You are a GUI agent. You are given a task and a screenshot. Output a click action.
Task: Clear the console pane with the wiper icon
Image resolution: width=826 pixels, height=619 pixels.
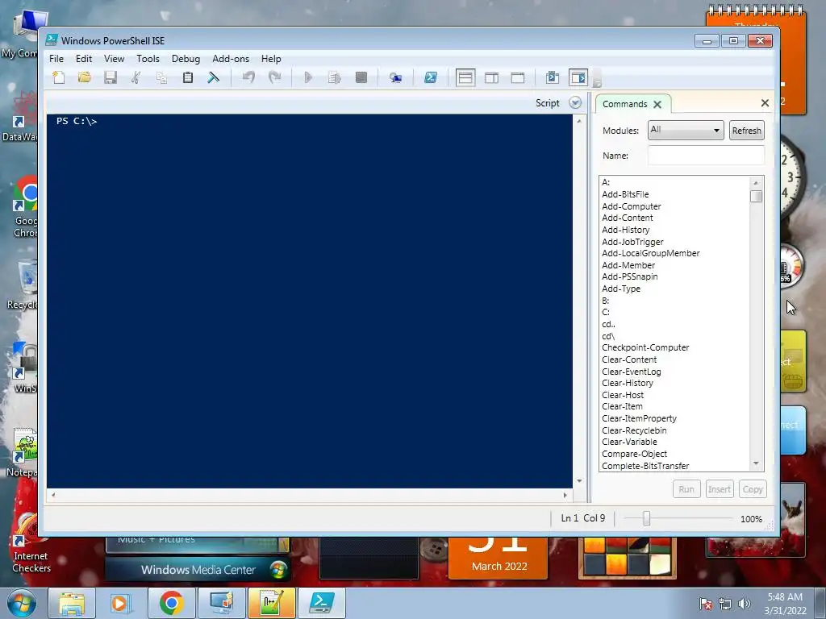(x=213, y=78)
